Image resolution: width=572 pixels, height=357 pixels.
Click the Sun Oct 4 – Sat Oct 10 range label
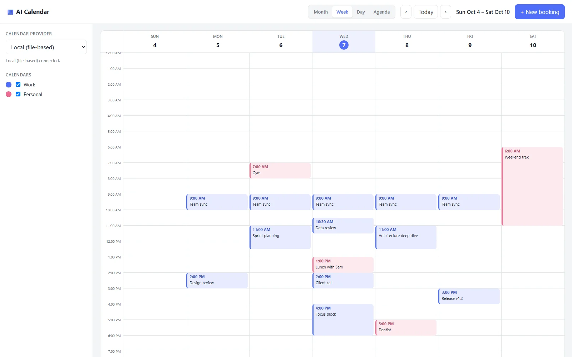(x=483, y=12)
